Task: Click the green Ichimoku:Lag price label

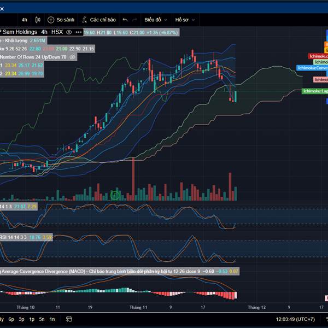Action: [x=315, y=91]
